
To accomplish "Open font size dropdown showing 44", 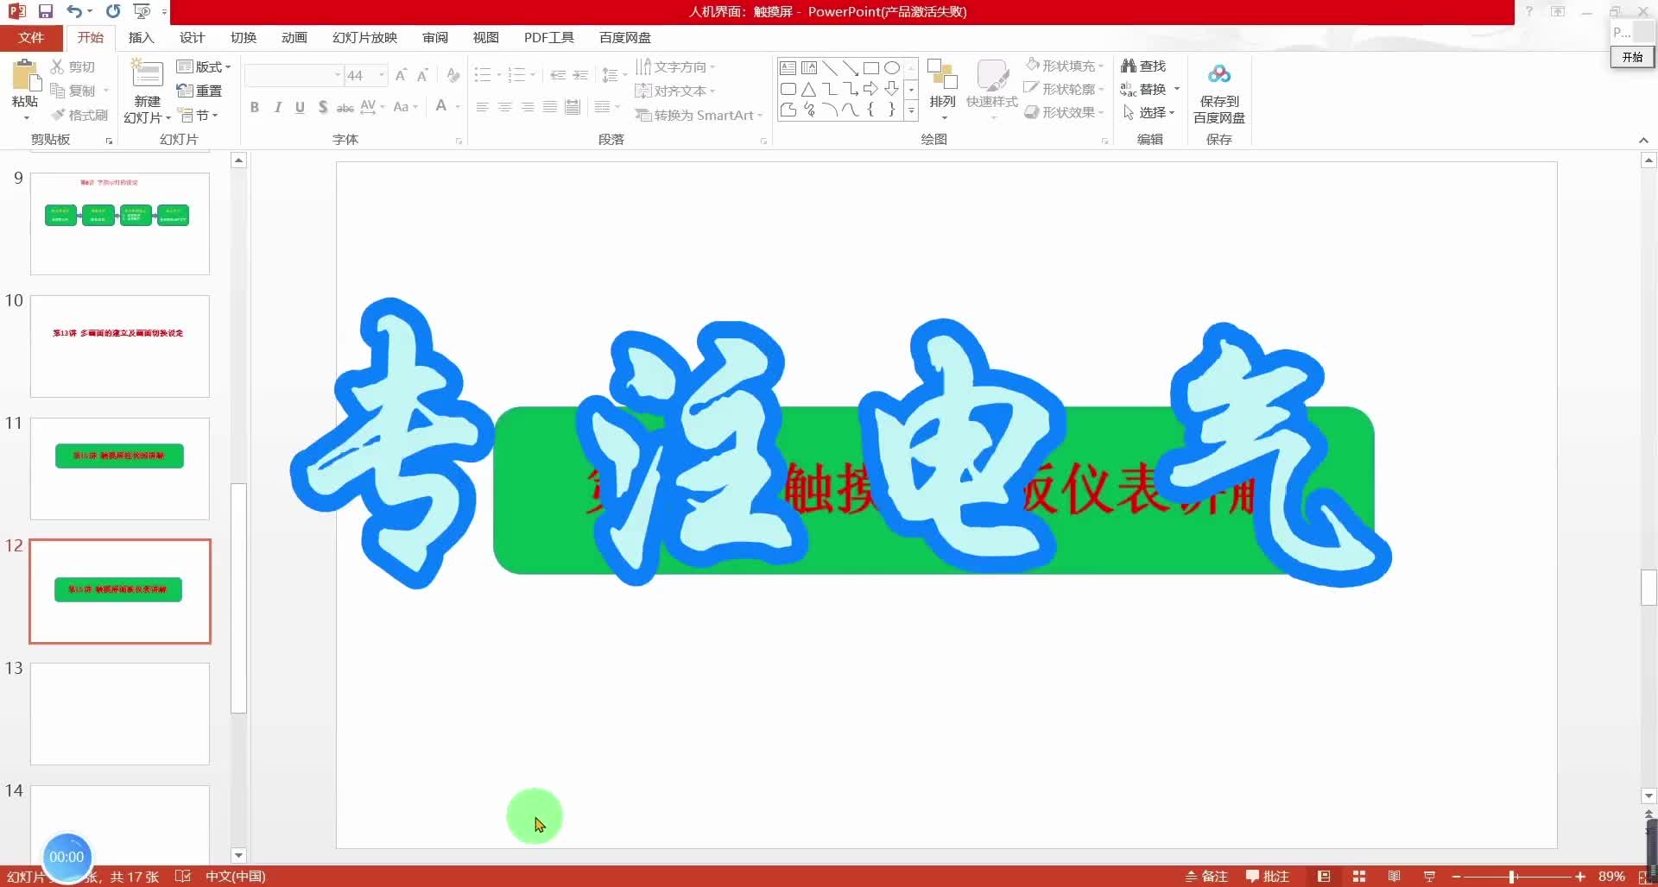I will pyautogui.click(x=381, y=76).
